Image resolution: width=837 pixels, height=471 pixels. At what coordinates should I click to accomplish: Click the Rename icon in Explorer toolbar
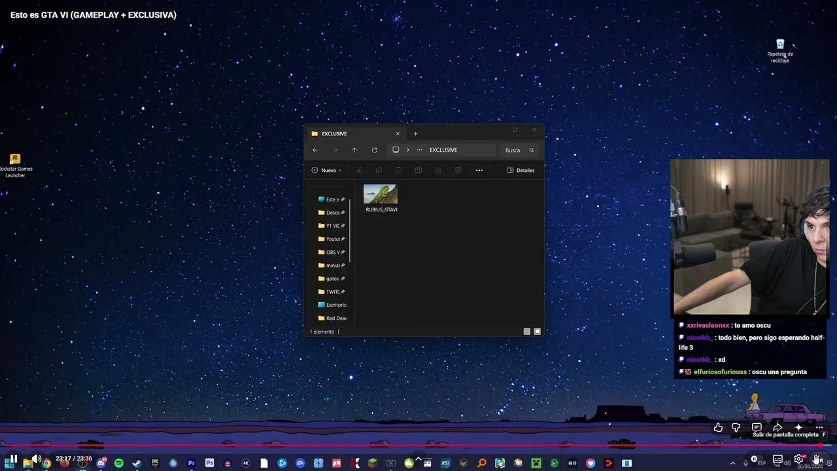[x=418, y=170]
